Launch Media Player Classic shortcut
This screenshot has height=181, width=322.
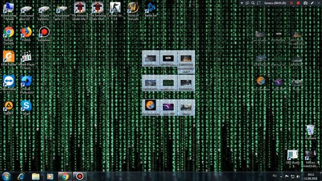26,60
